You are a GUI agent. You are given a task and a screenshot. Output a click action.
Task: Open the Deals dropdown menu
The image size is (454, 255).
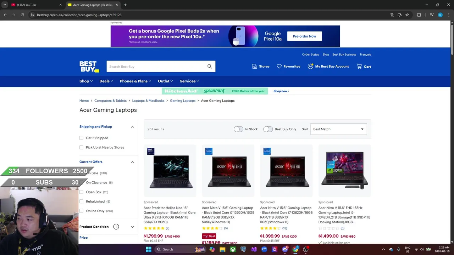[106, 81]
